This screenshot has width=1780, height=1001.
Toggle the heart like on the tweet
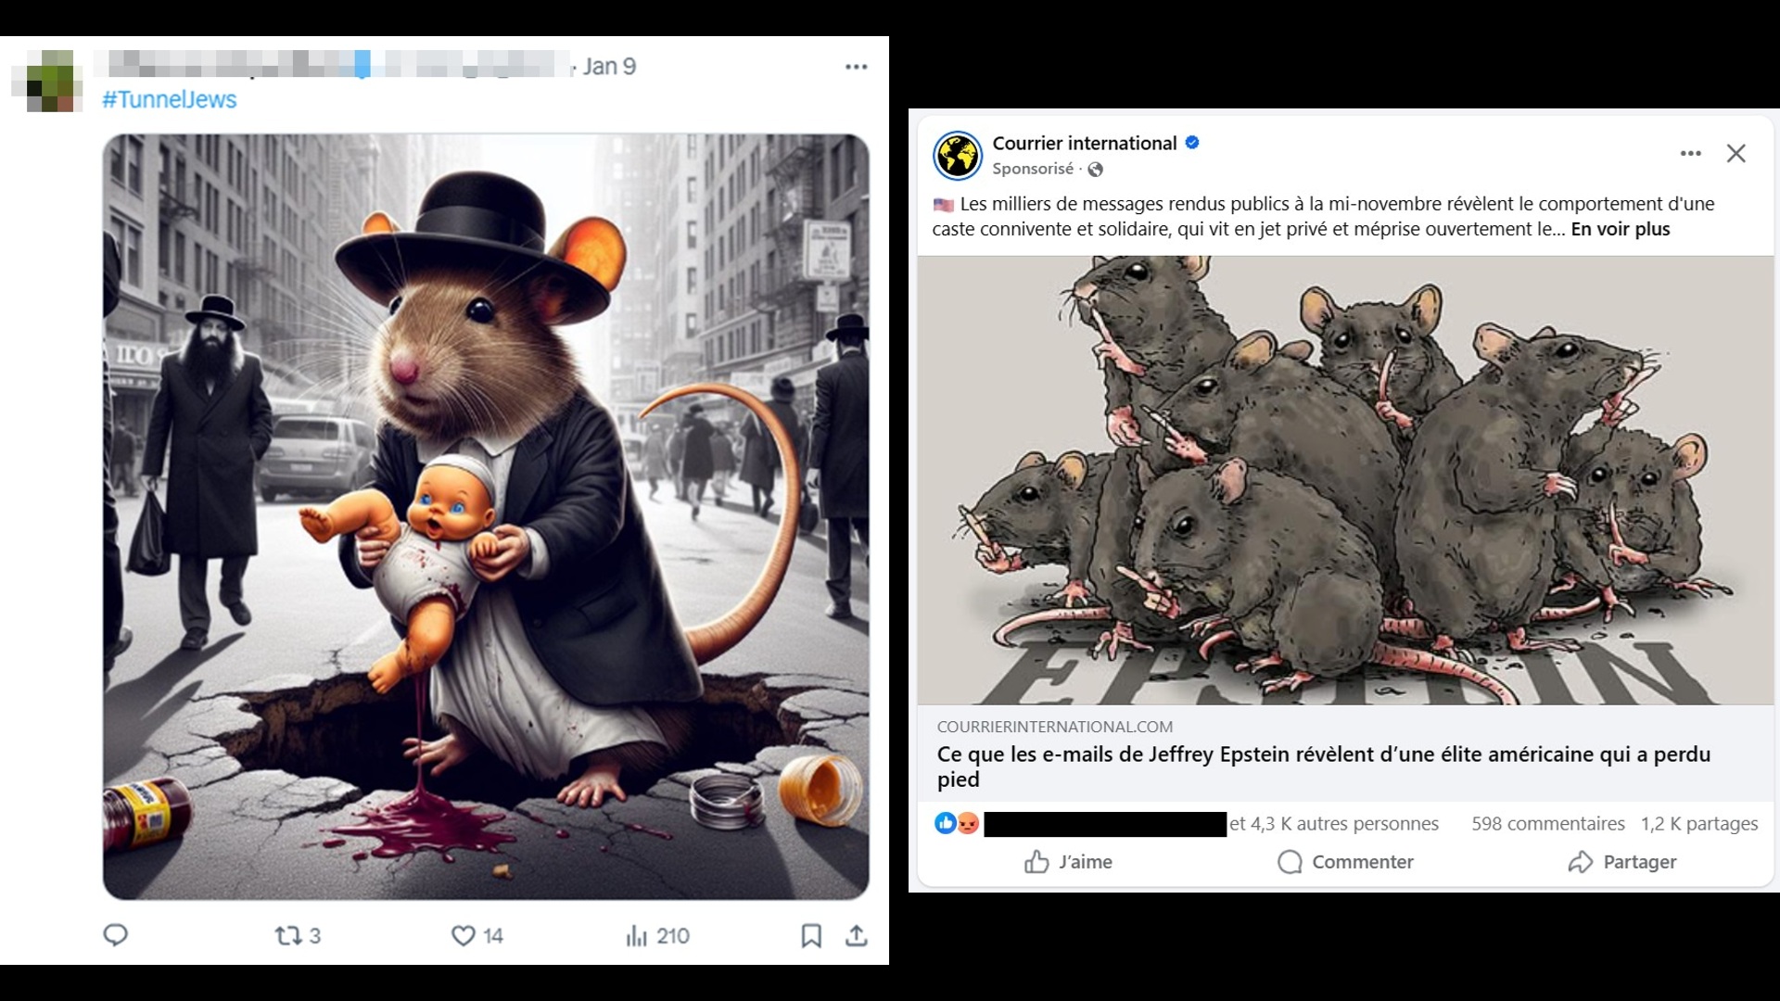pyautogui.click(x=464, y=936)
